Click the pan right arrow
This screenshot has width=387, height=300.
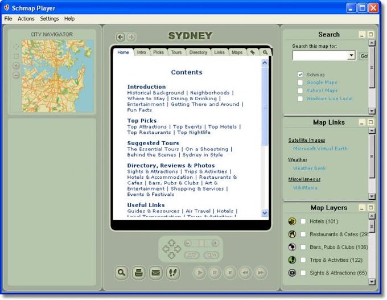tap(178, 249)
